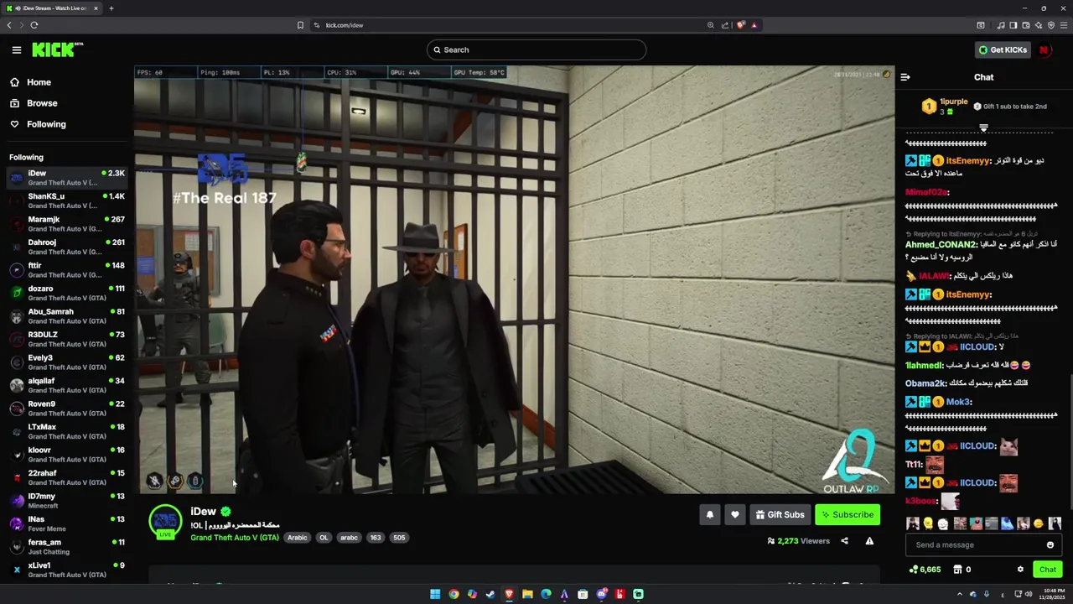Open Roven9 channel in following list
1073x604 pixels.
(x=67, y=409)
